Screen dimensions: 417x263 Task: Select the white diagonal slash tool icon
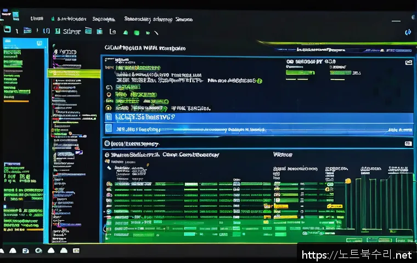[x=156, y=33]
